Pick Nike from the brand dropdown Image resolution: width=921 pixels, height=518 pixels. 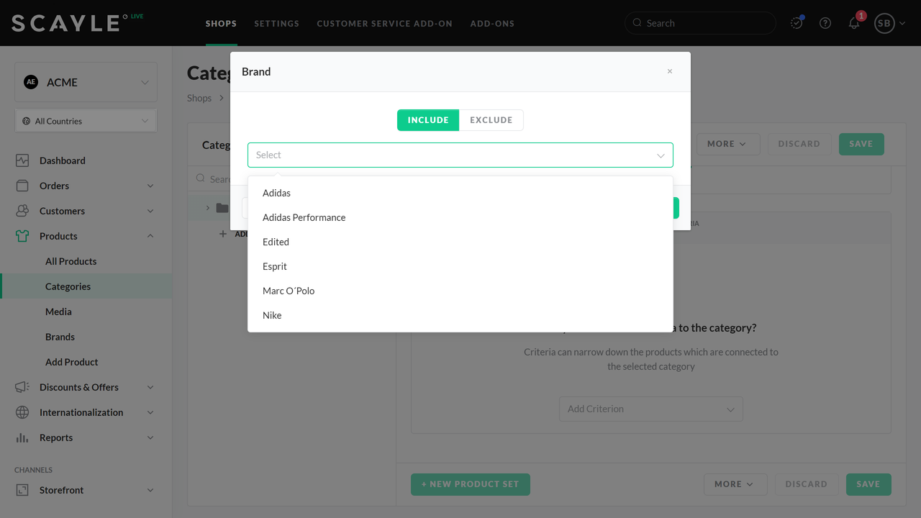(272, 315)
